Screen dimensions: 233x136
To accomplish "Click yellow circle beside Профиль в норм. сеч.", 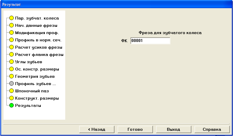I will 11,40.
